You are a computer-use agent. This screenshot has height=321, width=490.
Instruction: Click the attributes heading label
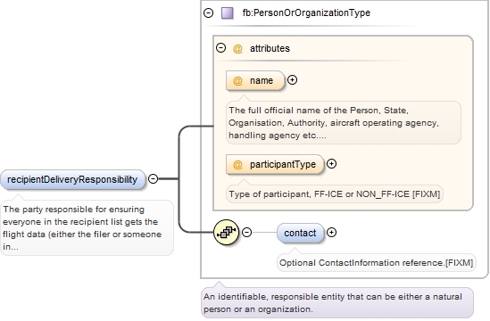[x=270, y=48]
